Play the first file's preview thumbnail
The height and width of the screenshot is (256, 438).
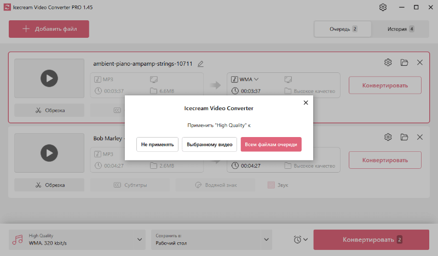[x=49, y=78]
